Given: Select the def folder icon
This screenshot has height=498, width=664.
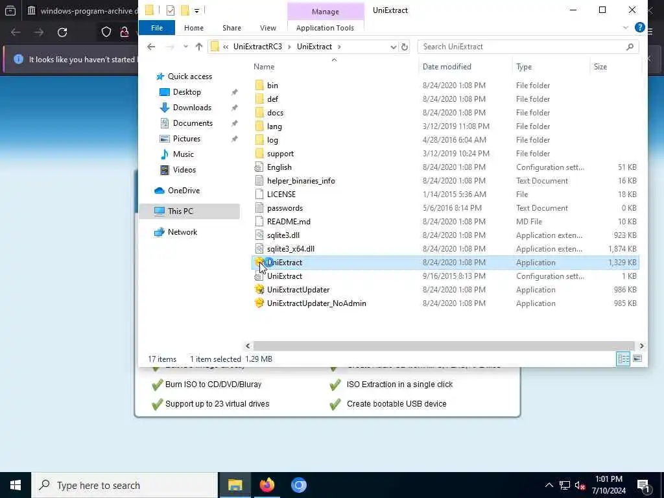Looking at the screenshot, I should tap(259, 99).
